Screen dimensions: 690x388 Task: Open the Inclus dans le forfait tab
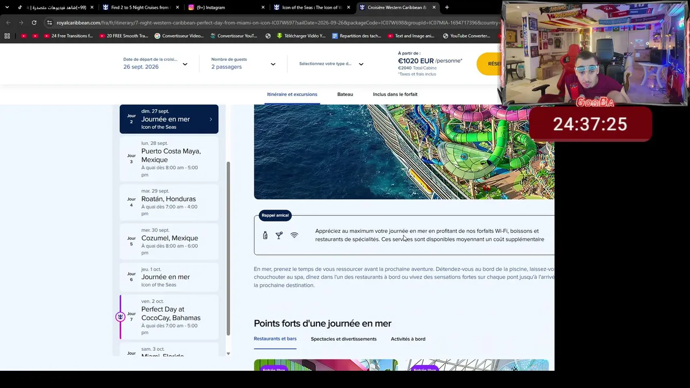pyautogui.click(x=395, y=94)
